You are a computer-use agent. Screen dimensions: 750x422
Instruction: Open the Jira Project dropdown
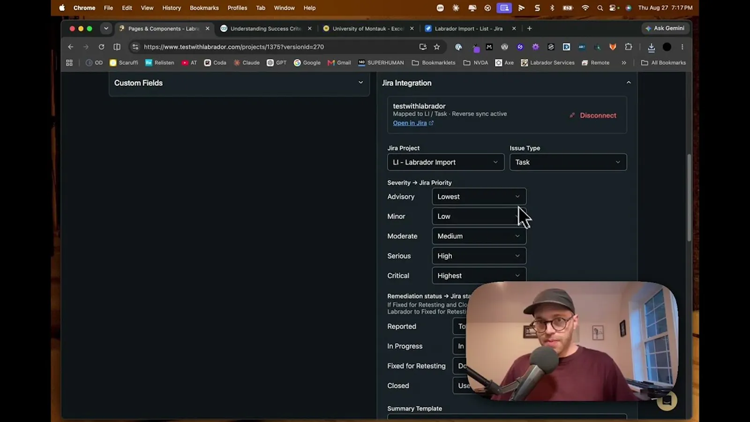(x=446, y=162)
